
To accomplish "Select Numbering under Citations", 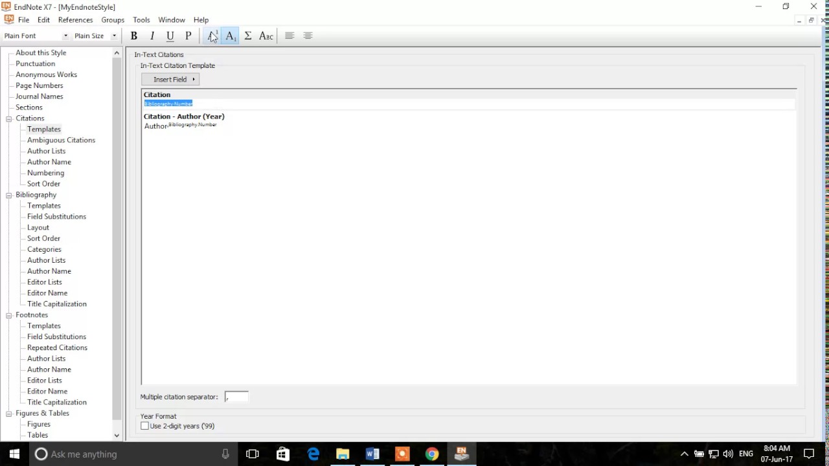I will [x=45, y=173].
